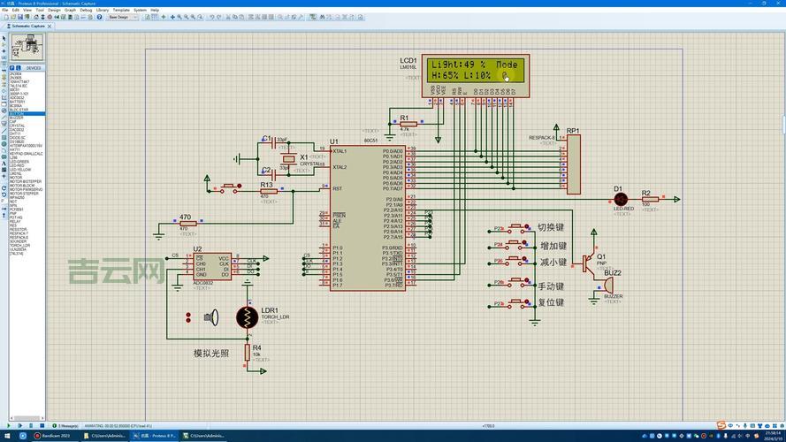
Task: Click the Save project icon
Action: [21, 17]
